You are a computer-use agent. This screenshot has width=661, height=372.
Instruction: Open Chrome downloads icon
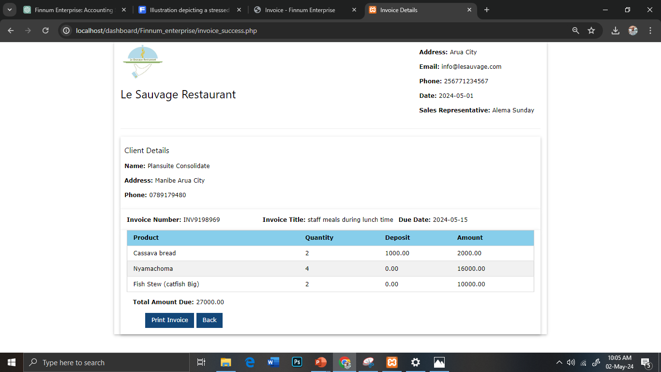point(615,31)
